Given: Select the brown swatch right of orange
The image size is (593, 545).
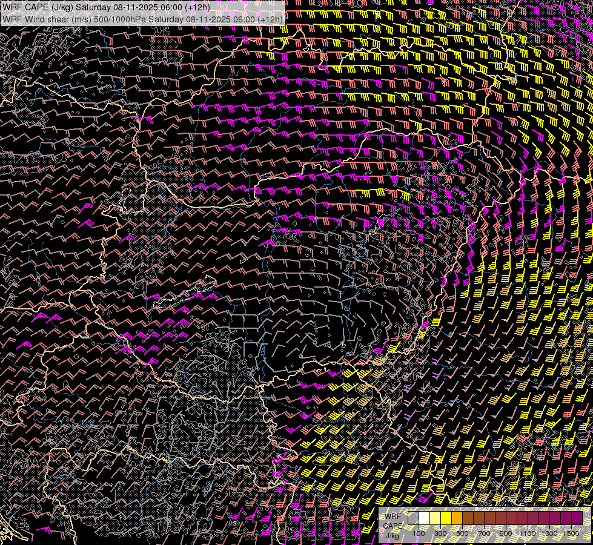Looking at the screenshot, I should (468, 518).
